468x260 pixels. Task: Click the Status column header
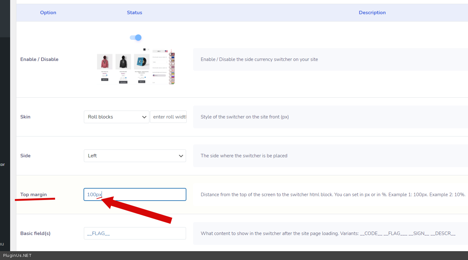[x=134, y=13]
